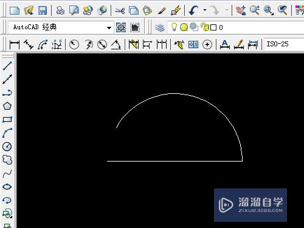Select the Polyline tool
The width and height of the screenshot is (304, 228).
(7, 93)
